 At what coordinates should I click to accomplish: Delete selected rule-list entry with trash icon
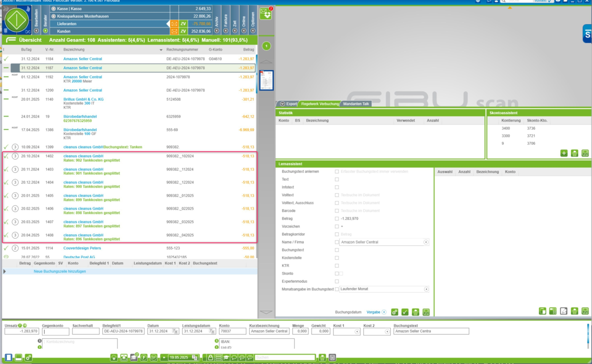[x=574, y=311]
